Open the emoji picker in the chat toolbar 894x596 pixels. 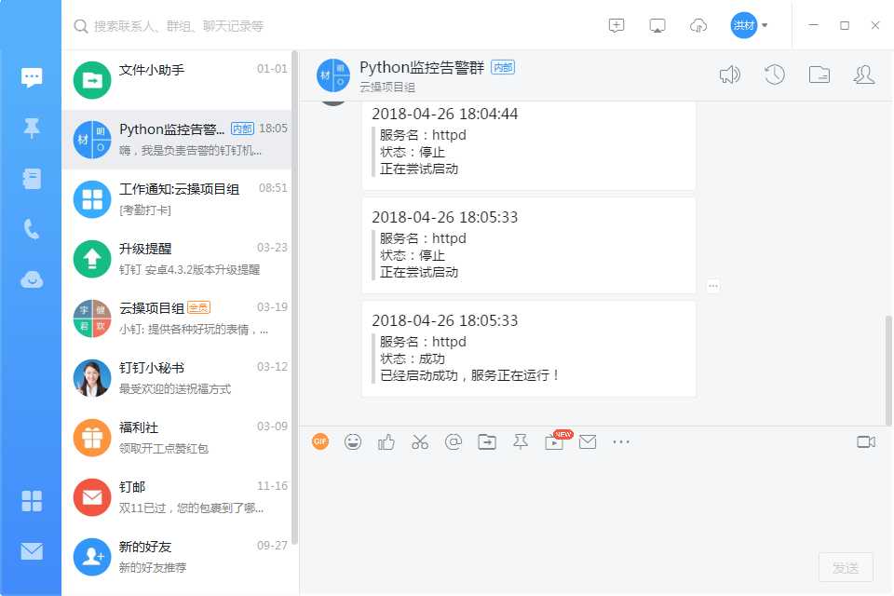point(353,441)
